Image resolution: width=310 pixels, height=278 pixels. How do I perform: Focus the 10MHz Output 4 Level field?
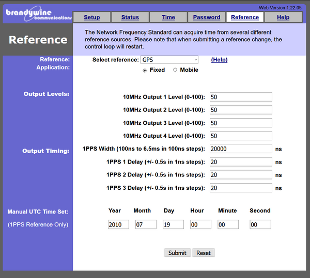click(241, 136)
